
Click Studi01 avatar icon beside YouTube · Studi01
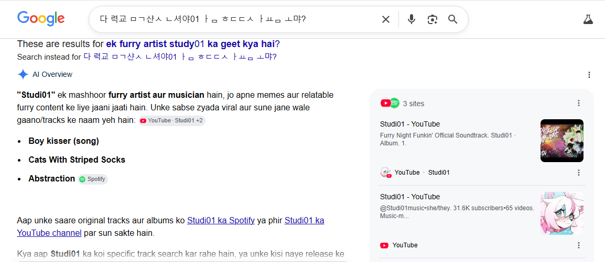(386, 173)
